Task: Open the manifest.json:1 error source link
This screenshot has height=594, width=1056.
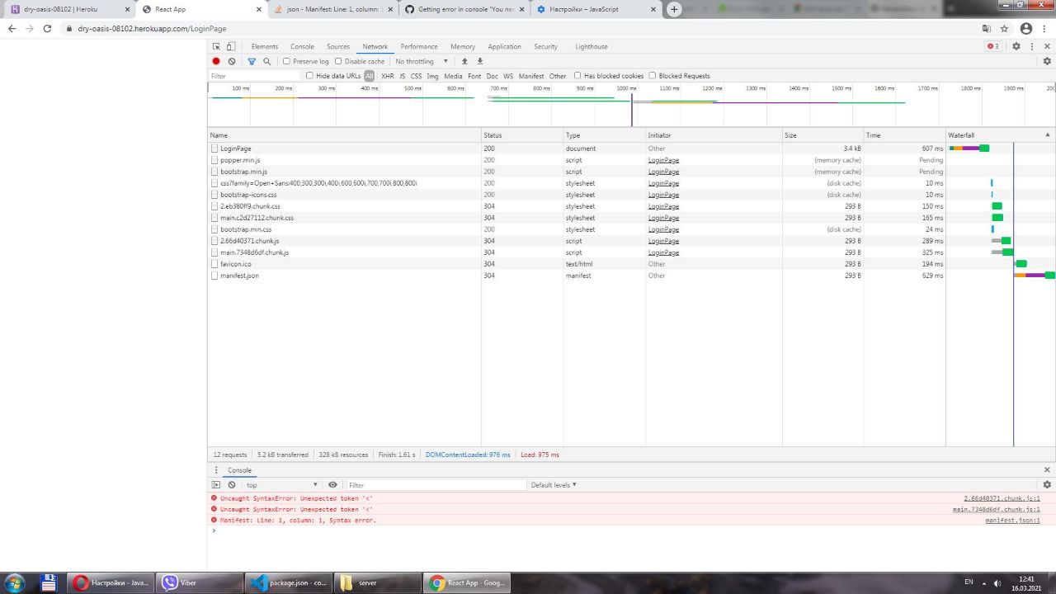Action: pos(1012,521)
